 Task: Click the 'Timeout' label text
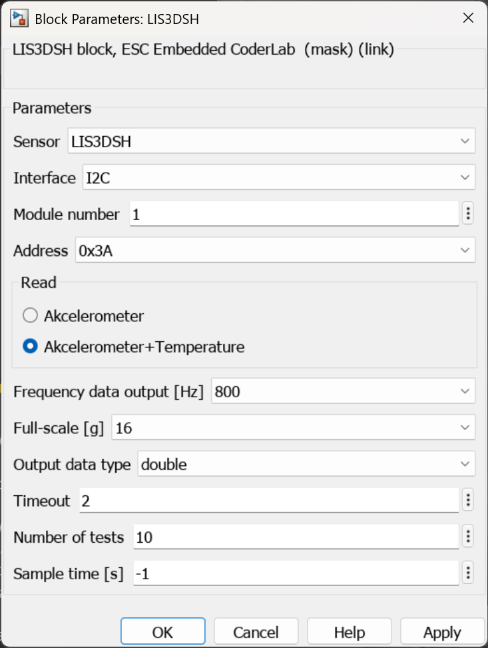click(42, 501)
